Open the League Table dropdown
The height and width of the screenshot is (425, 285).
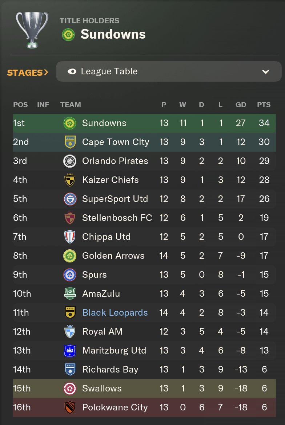pos(169,71)
